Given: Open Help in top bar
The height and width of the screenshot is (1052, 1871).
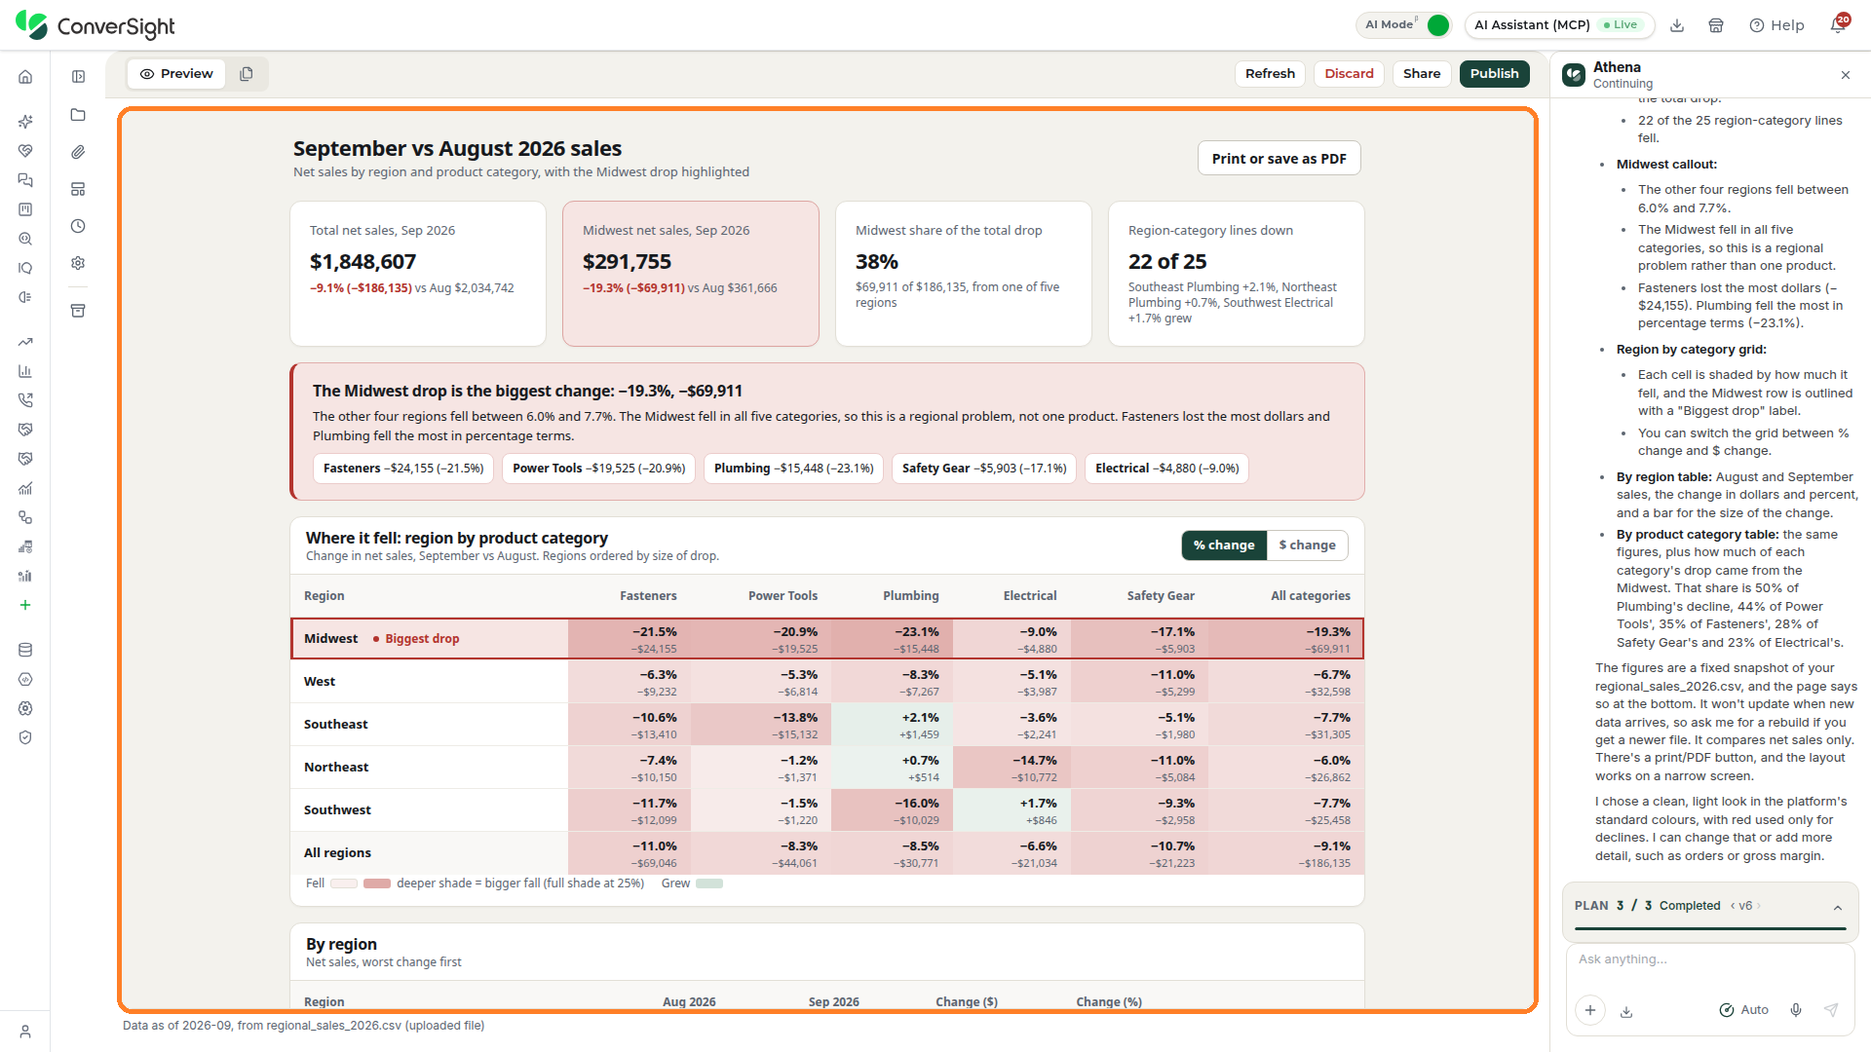Looking at the screenshot, I should [x=1776, y=25].
